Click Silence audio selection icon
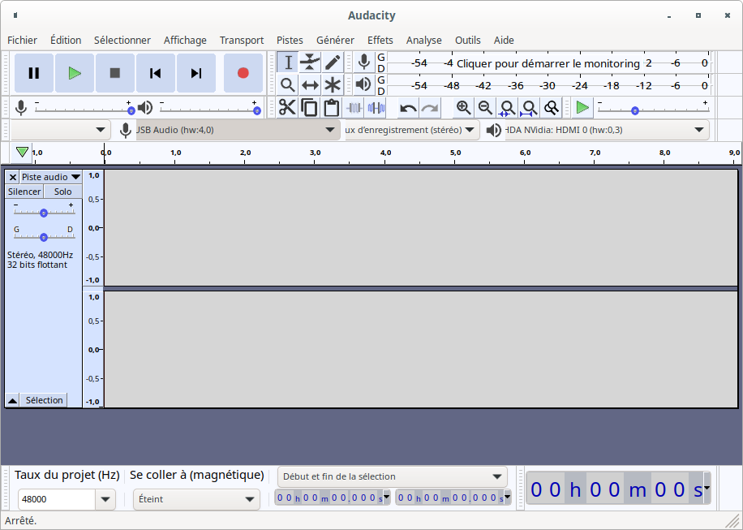 click(x=376, y=108)
